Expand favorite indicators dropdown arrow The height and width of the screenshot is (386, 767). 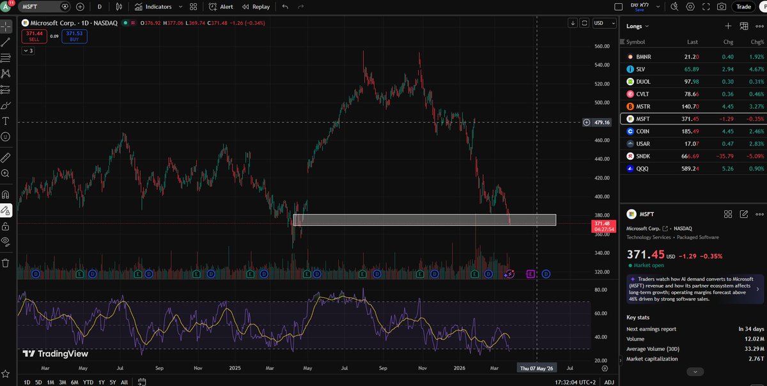180,6
